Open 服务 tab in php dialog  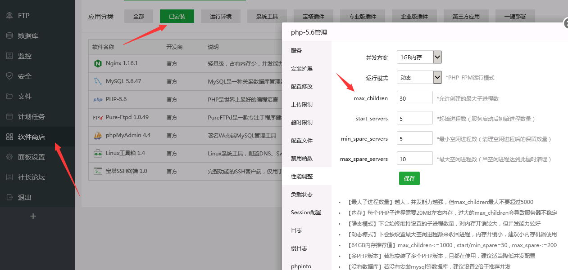tap(307, 51)
